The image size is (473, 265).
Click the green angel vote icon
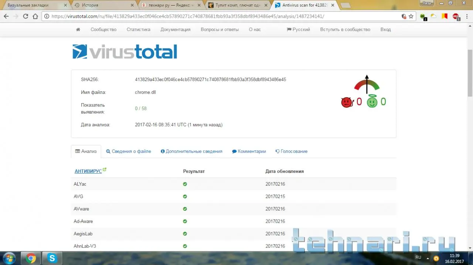pos(372,101)
